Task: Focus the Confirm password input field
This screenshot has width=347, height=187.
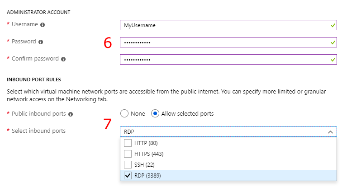Action: [228, 60]
